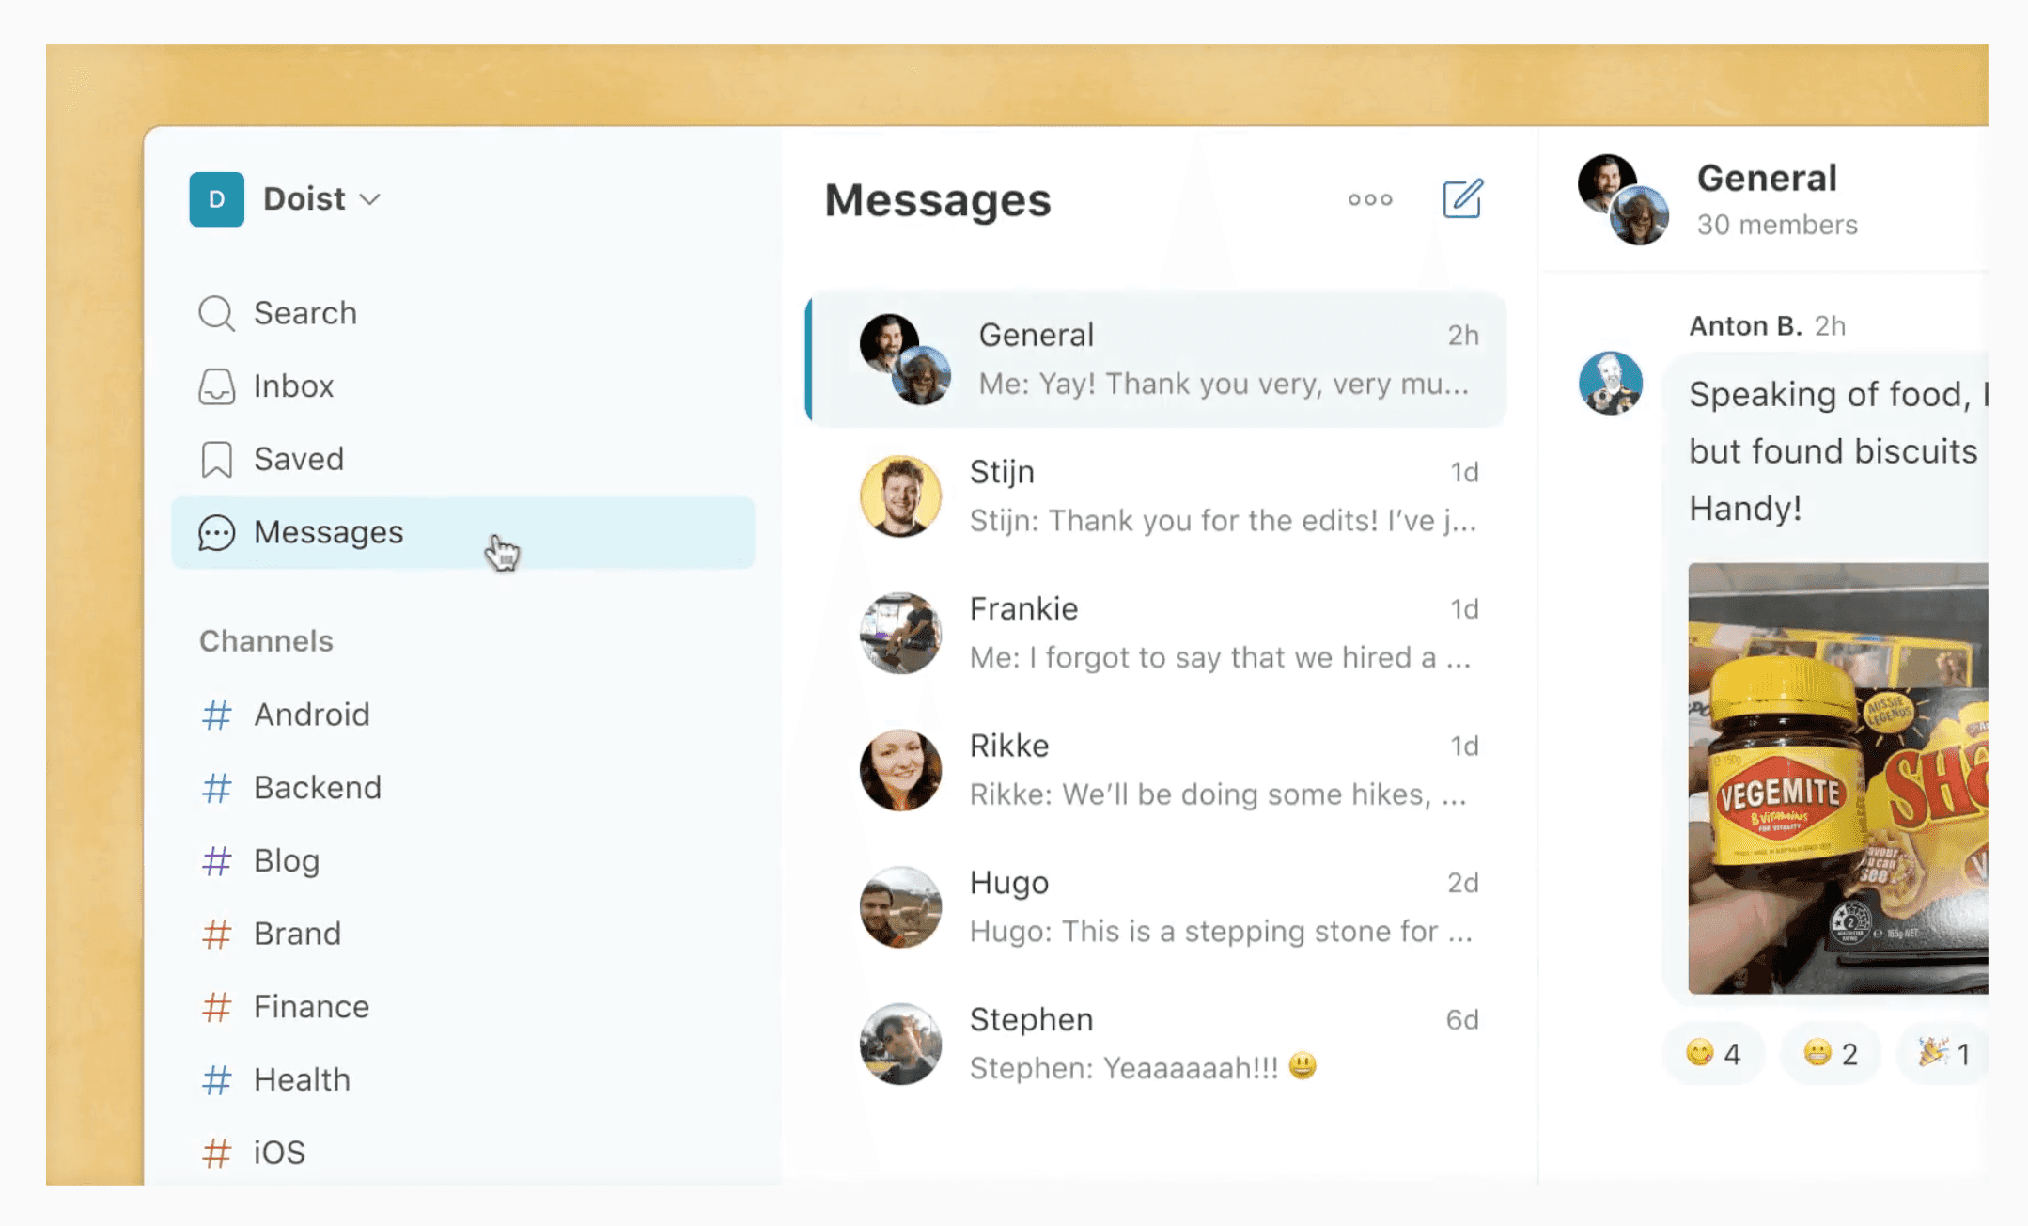This screenshot has width=2028, height=1226.
Task: Click Rikke's avatar in message list
Action: coord(900,771)
